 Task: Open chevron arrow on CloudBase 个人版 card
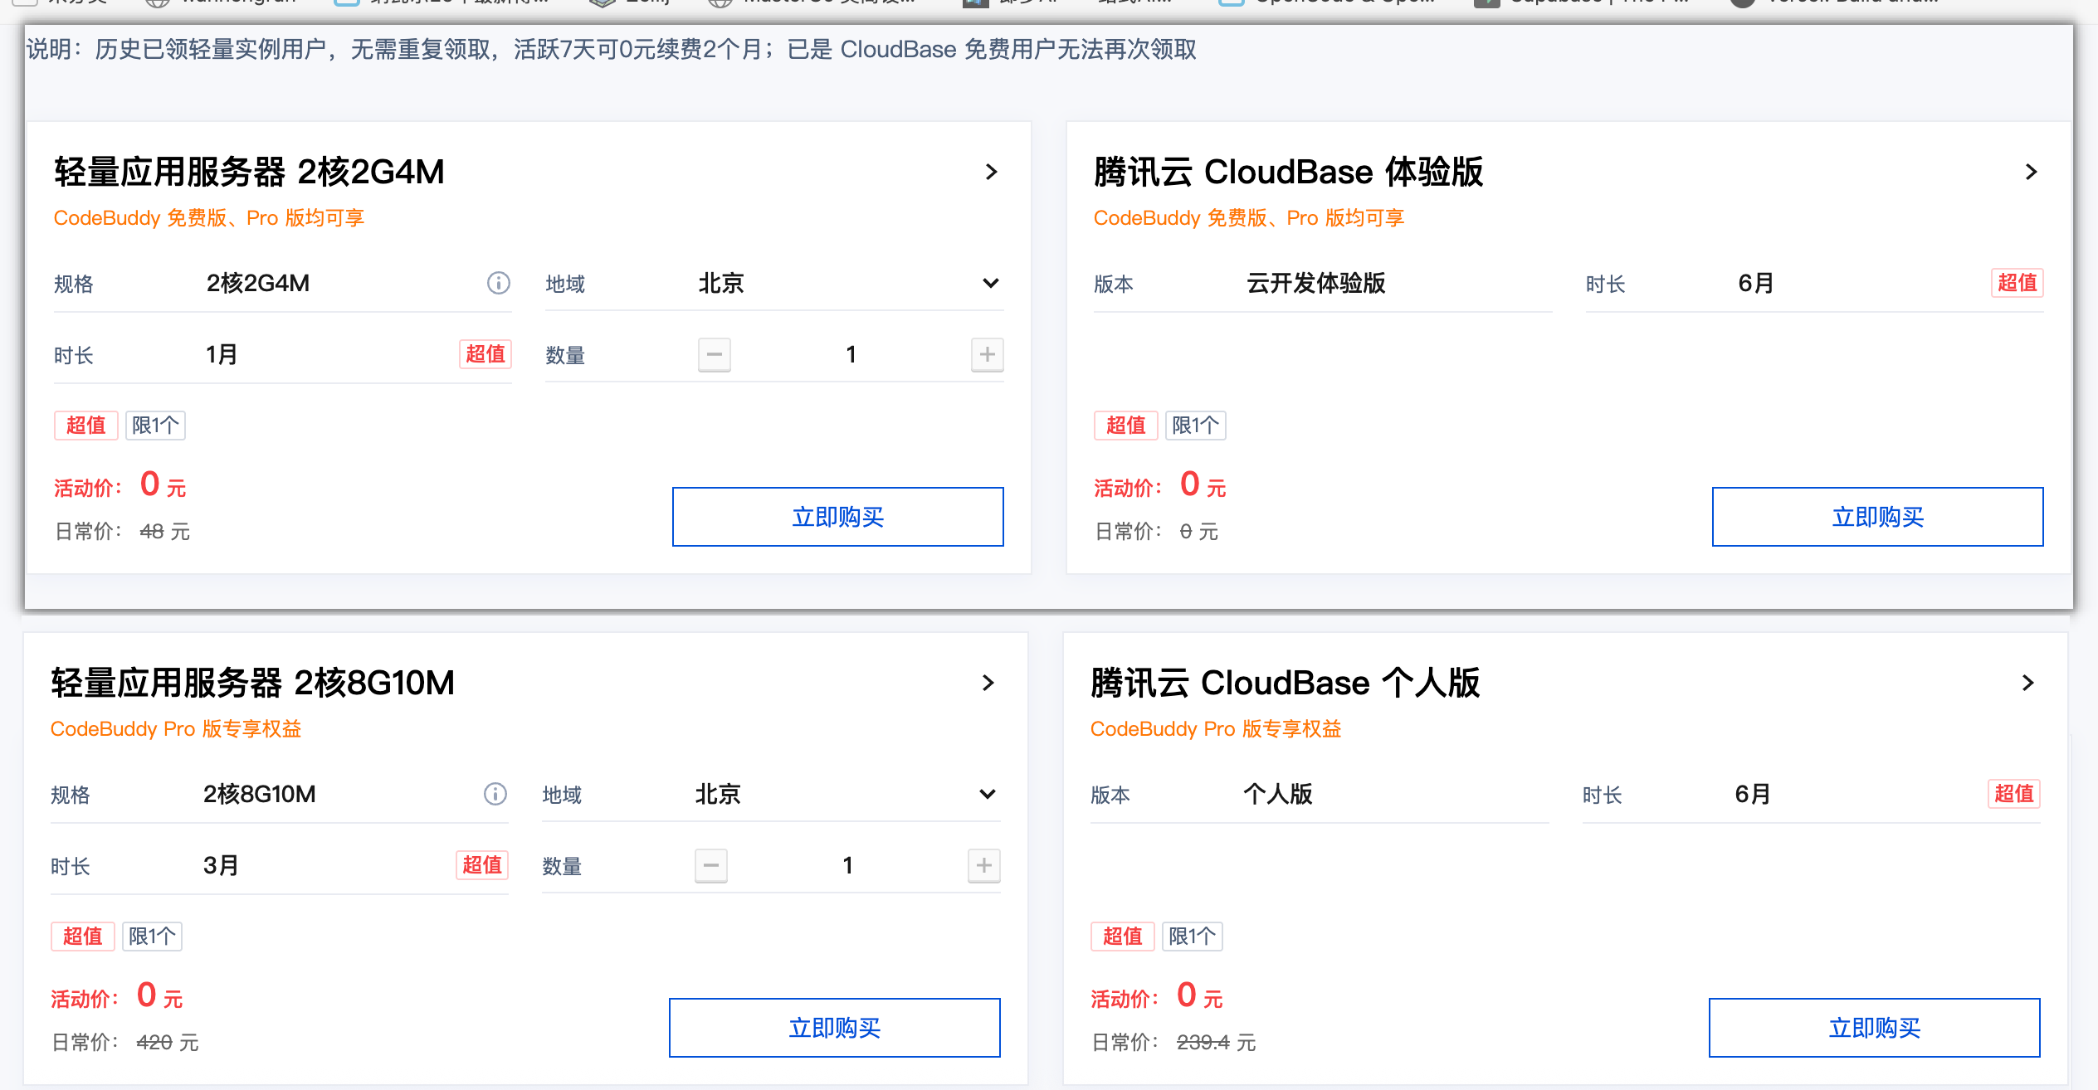[2027, 683]
